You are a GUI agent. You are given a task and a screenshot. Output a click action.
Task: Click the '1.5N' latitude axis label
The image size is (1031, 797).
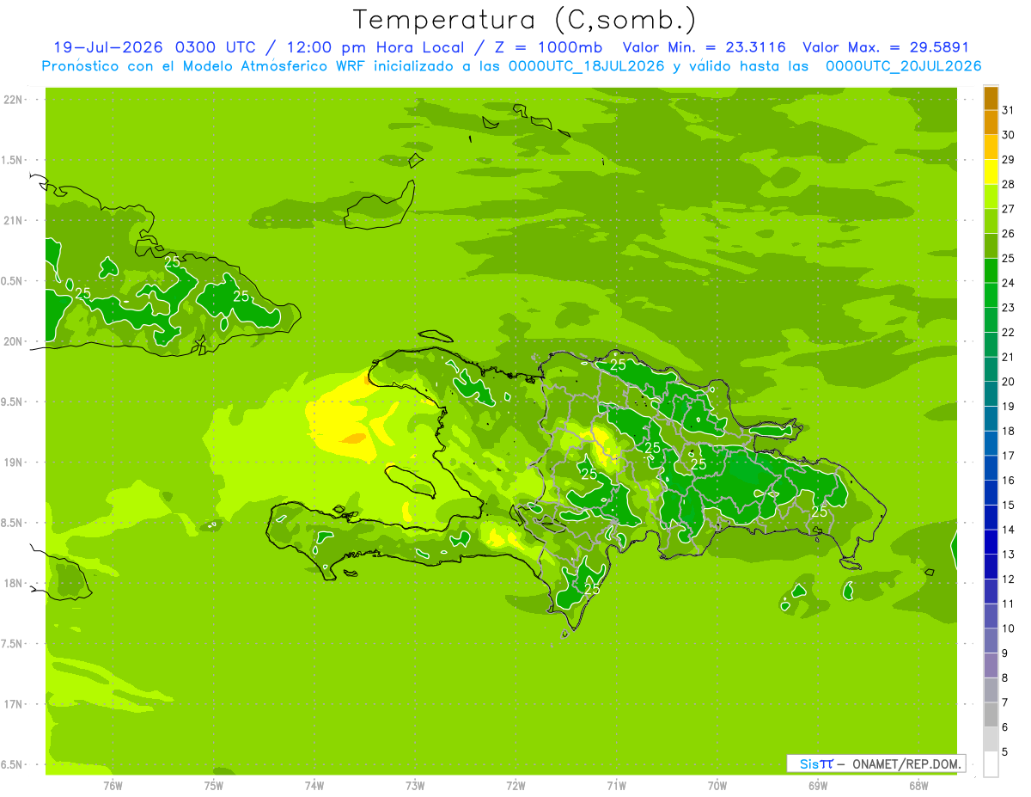pos(13,161)
